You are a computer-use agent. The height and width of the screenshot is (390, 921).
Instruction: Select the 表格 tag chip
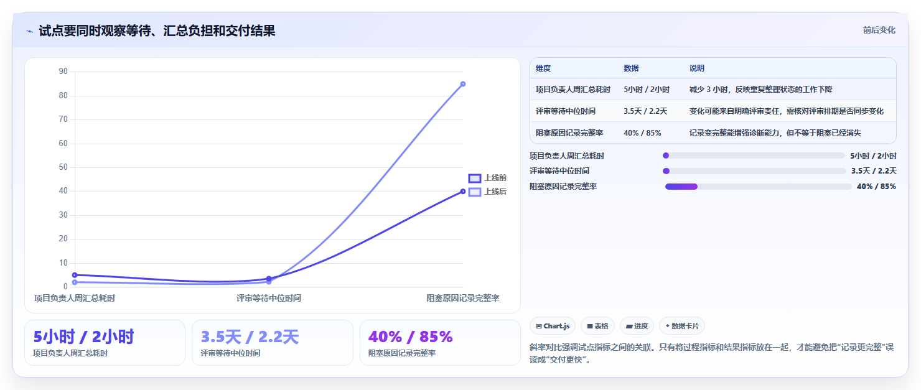coord(597,326)
